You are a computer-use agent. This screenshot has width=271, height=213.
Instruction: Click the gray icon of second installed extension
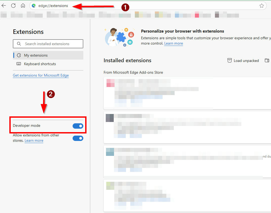[110, 118]
